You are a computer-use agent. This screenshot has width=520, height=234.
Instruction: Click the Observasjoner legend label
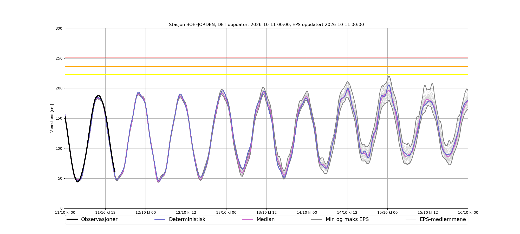(x=99, y=219)
